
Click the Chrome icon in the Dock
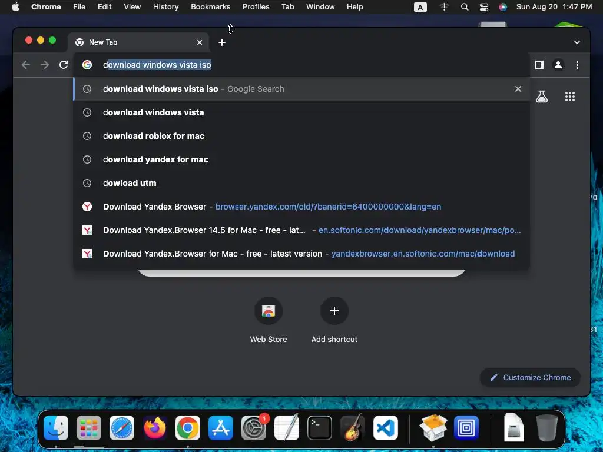click(x=188, y=428)
